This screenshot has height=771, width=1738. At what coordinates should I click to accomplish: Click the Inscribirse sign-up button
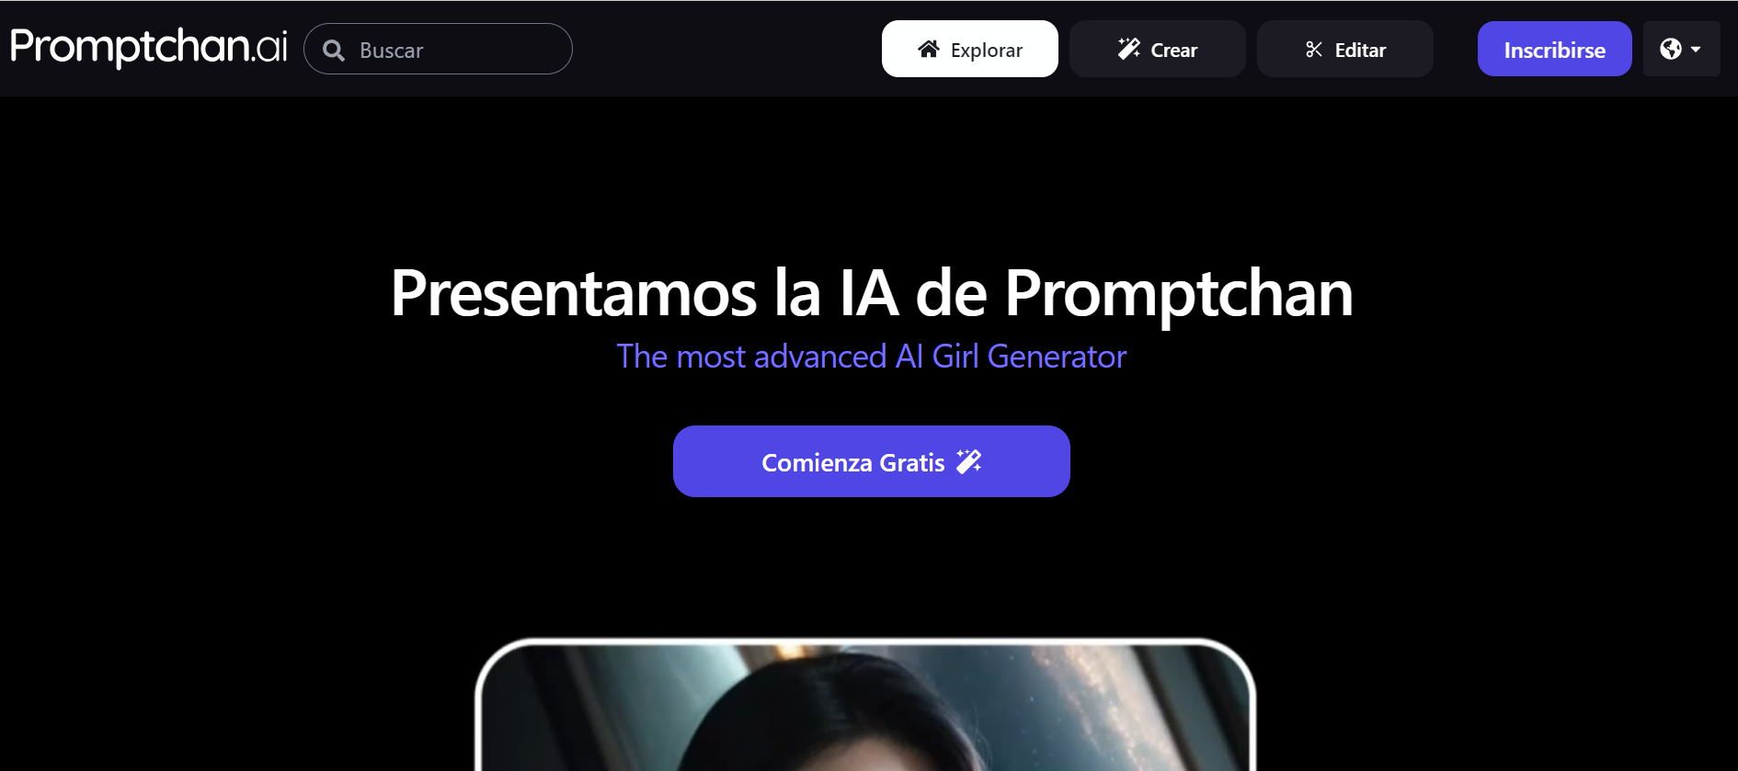[1555, 49]
